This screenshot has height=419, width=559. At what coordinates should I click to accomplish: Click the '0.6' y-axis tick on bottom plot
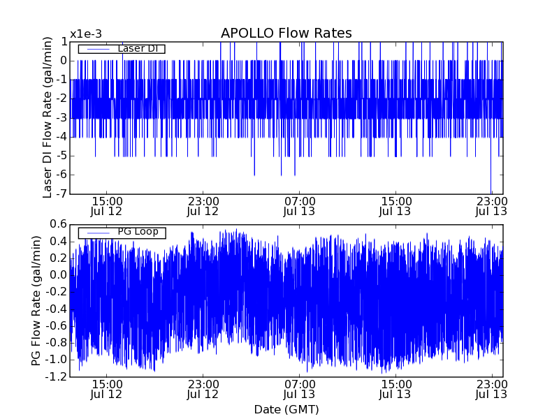pyautogui.click(x=58, y=224)
